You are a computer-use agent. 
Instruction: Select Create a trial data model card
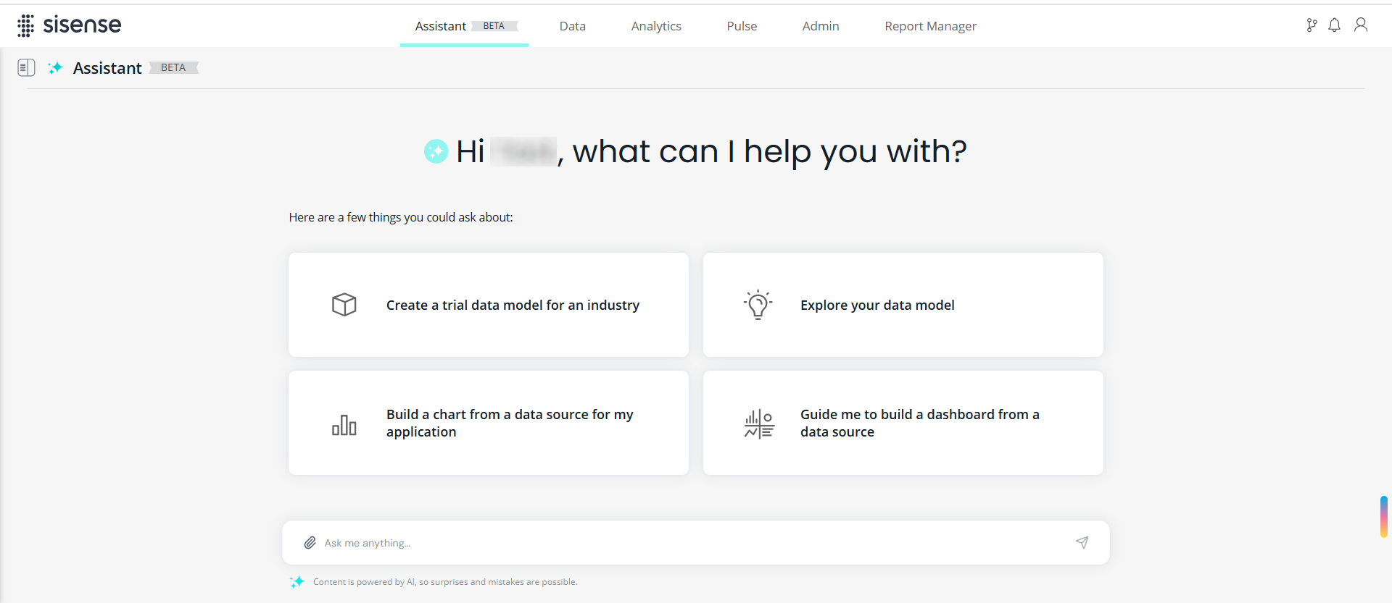tap(513, 305)
